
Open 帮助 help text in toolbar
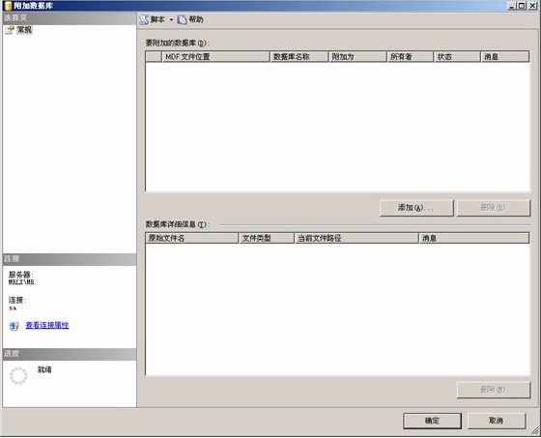point(196,19)
